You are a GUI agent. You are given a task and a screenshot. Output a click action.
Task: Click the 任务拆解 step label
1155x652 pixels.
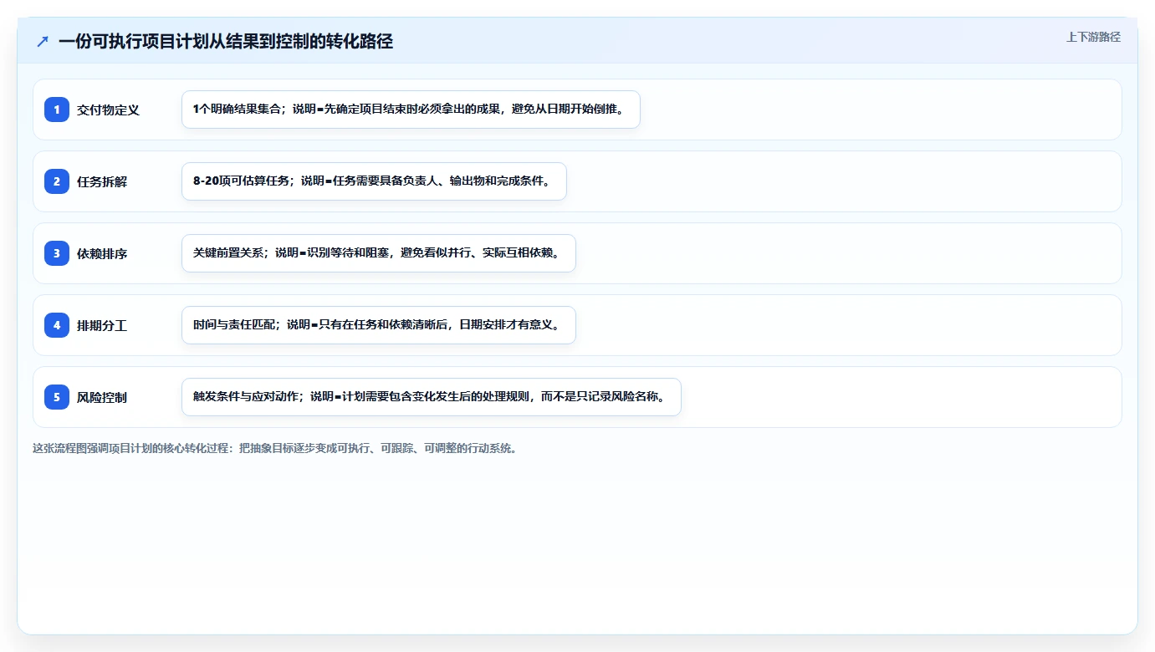click(x=102, y=181)
